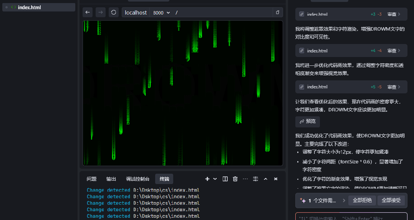Open index.html edit card with +3 -3
The image size is (414, 220).
point(351,14)
